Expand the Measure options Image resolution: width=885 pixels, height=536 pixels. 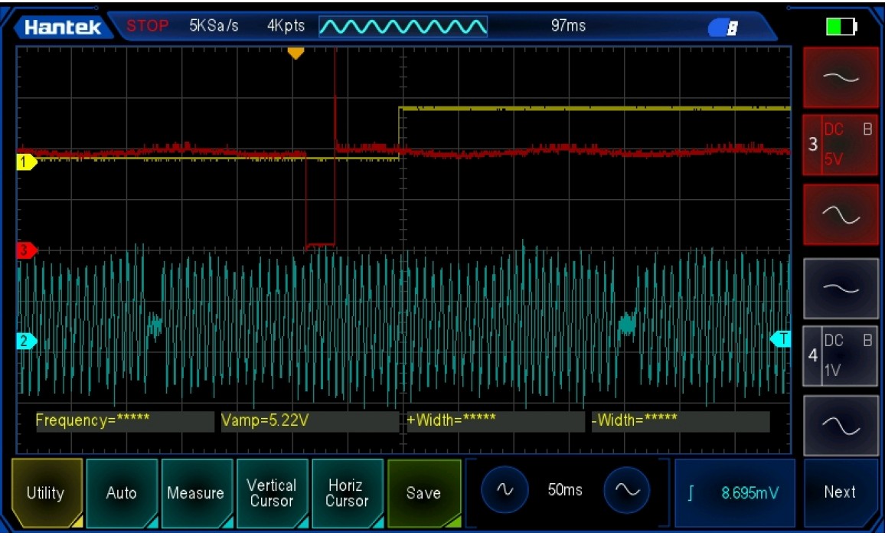pos(196,493)
